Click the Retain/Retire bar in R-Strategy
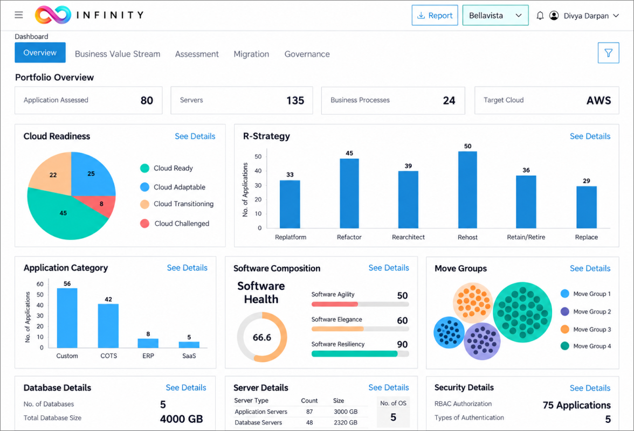The height and width of the screenshot is (431, 634). click(526, 202)
